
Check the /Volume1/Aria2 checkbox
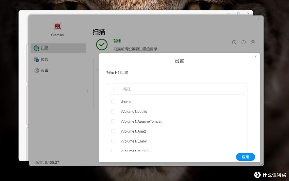tap(113, 131)
